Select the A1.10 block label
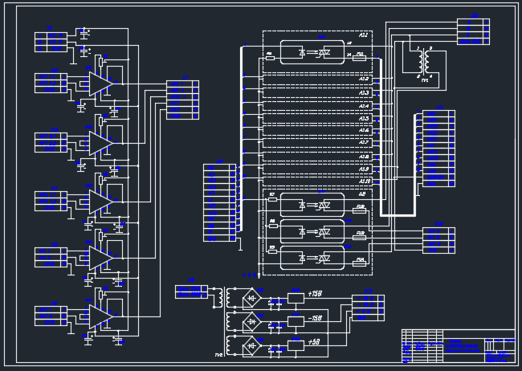The width and height of the screenshot is (522, 371). [365, 181]
